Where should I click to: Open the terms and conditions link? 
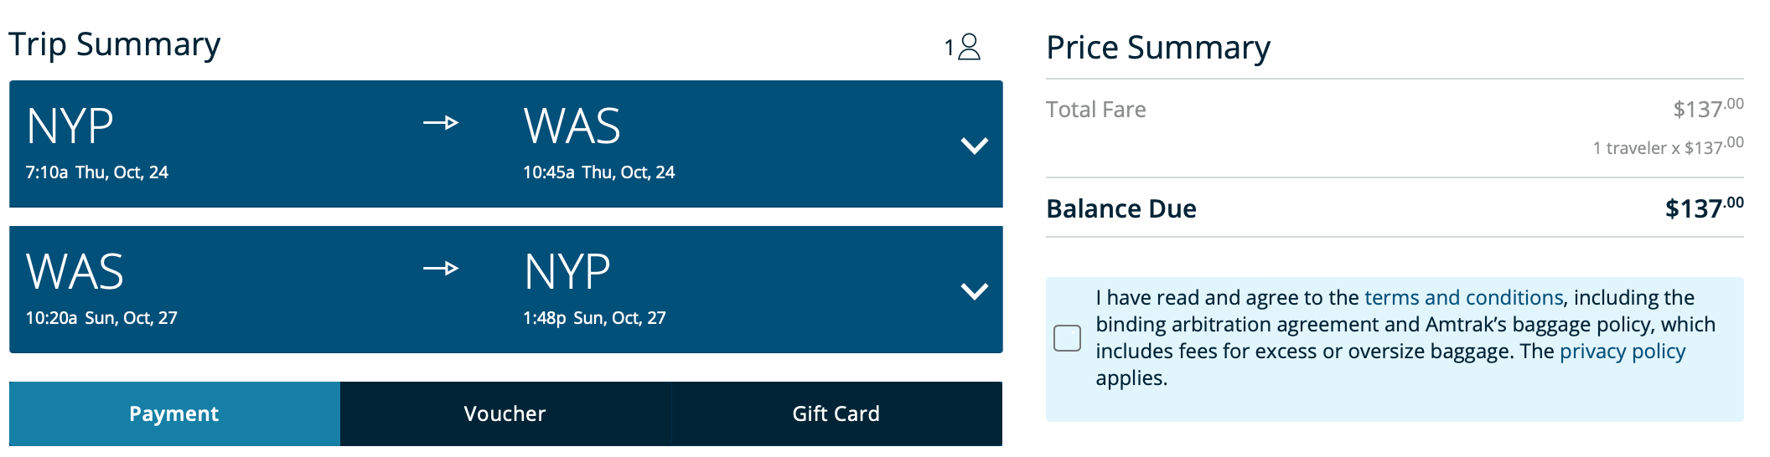1463,298
